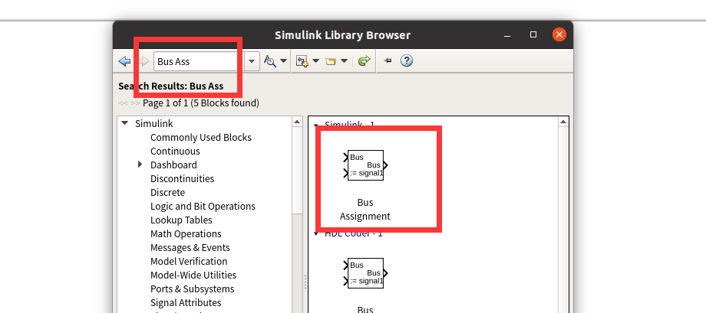Open Logic and Bit Operations library
706x313 pixels.
203,207
